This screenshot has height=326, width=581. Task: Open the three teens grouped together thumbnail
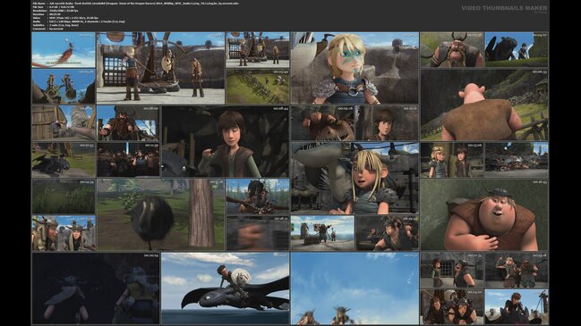pyautogui.click(x=452, y=306)
